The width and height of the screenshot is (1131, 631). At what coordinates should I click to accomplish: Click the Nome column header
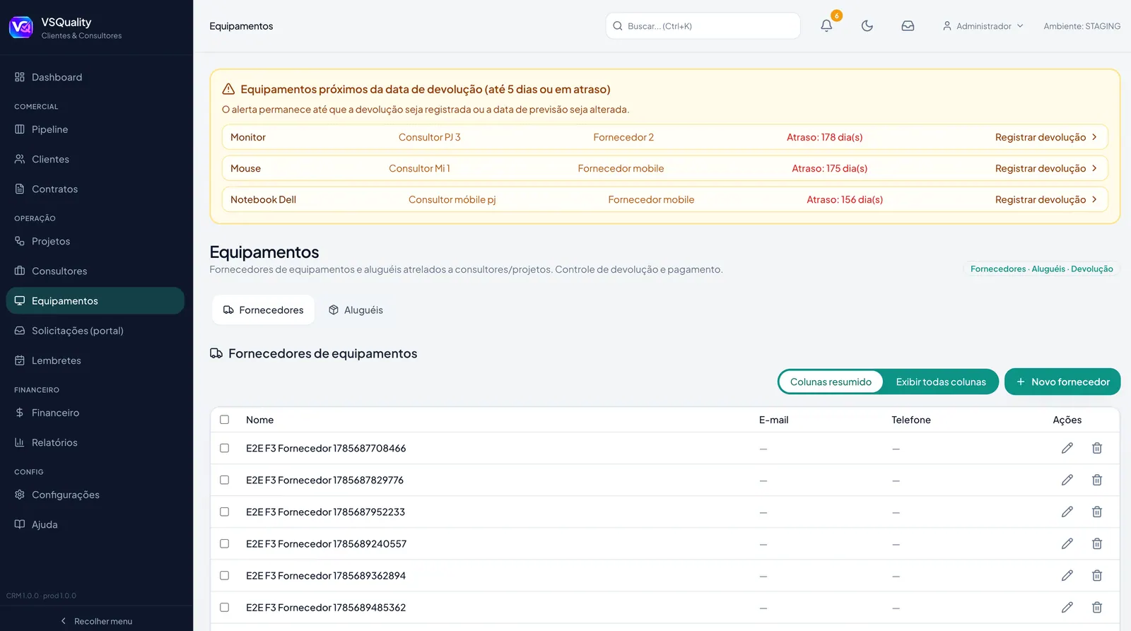260,420
